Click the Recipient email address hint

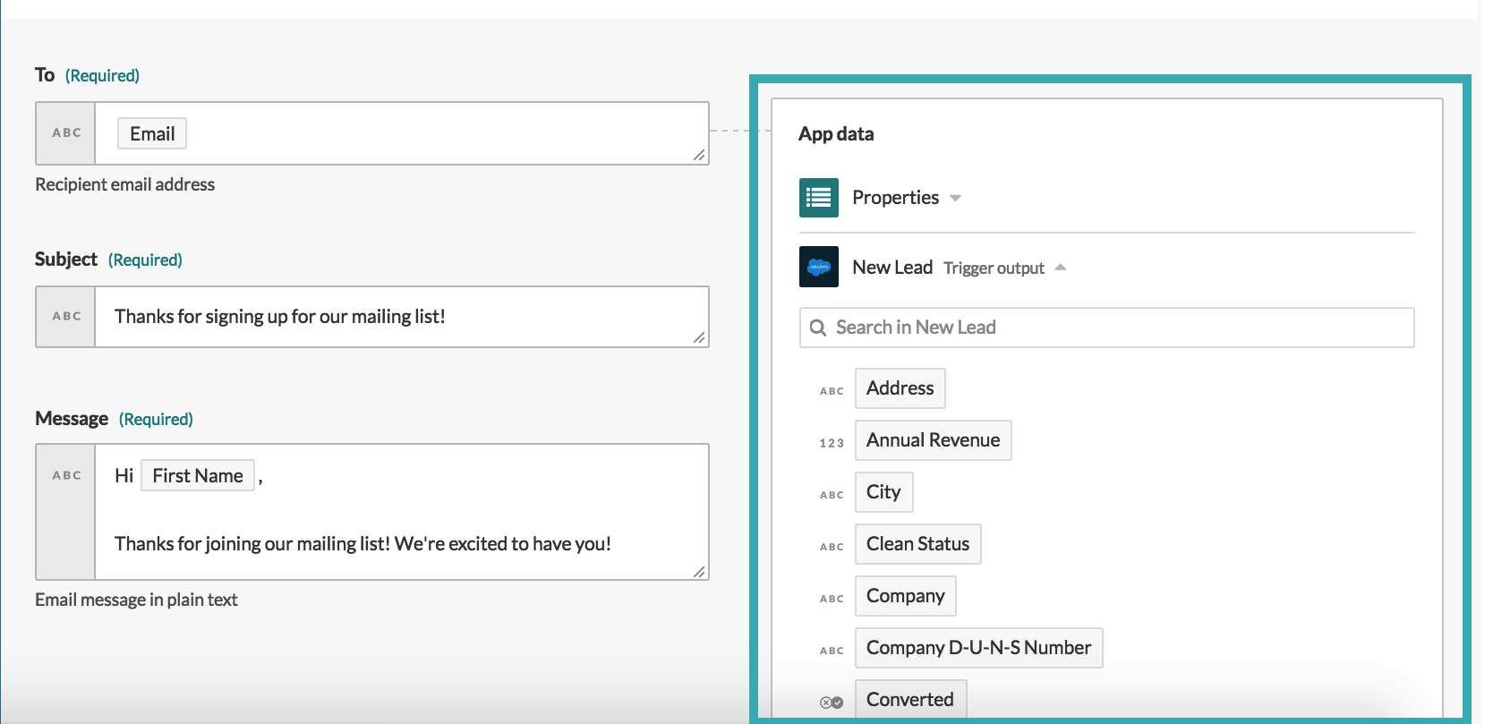[125, 184]
